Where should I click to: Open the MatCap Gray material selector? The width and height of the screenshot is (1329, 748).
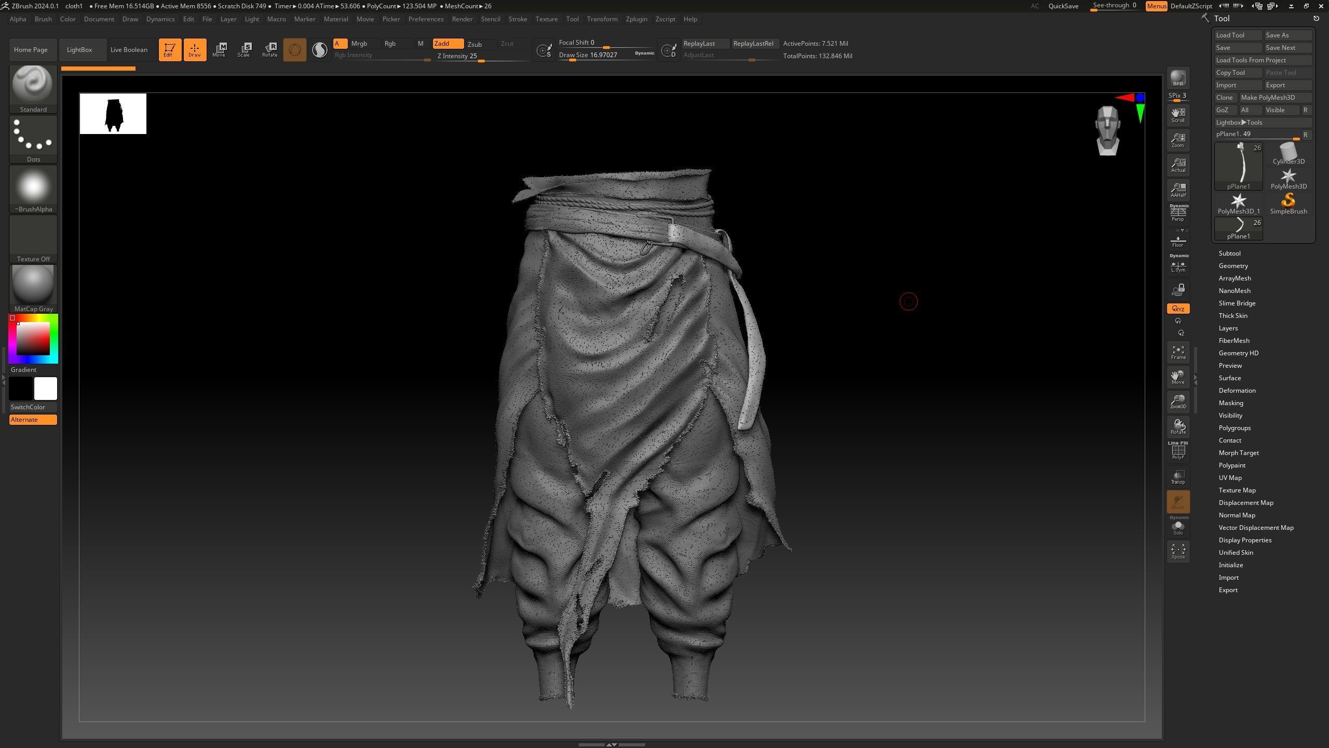coord(33,288)
